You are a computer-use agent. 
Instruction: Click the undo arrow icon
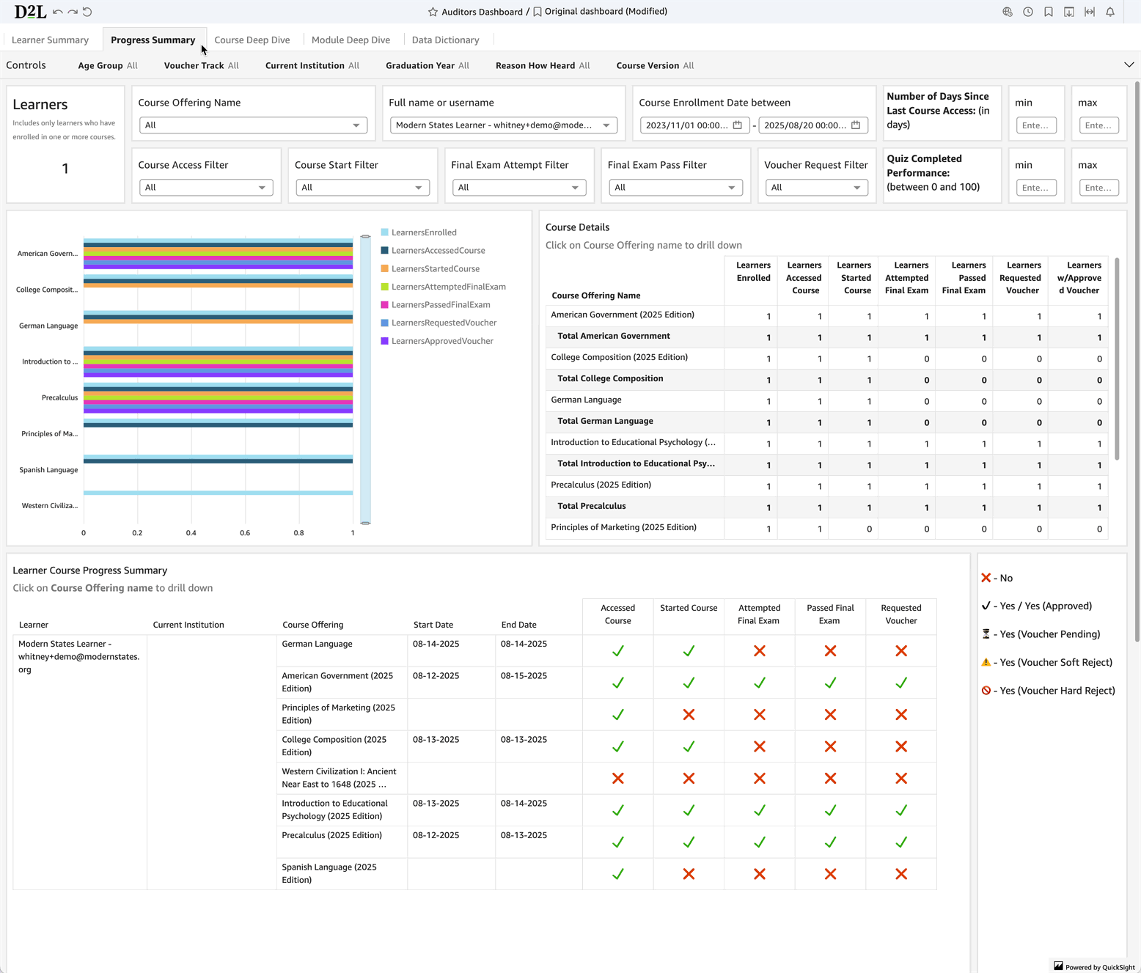click(x=57, y=12)
